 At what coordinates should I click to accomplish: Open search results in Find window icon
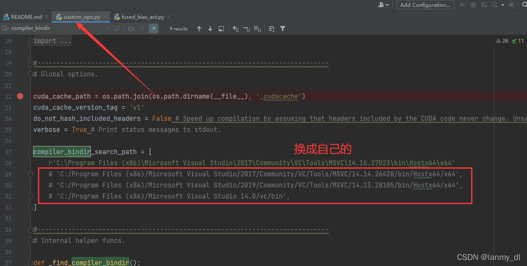pos(221,29)
